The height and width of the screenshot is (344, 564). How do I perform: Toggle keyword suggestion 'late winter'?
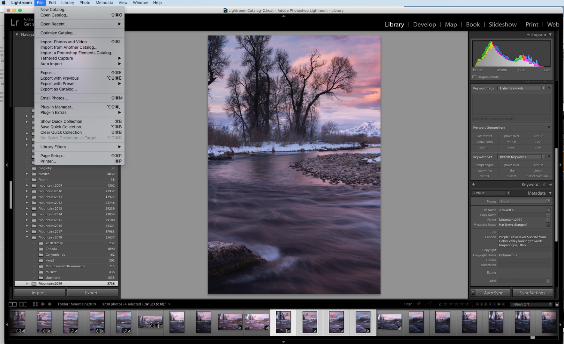[485, 136]
